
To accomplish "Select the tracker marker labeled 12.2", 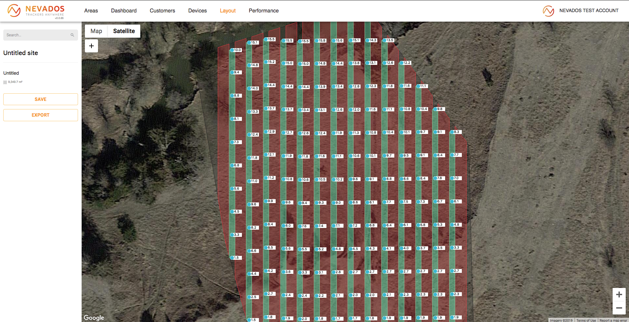I will 402,63.
